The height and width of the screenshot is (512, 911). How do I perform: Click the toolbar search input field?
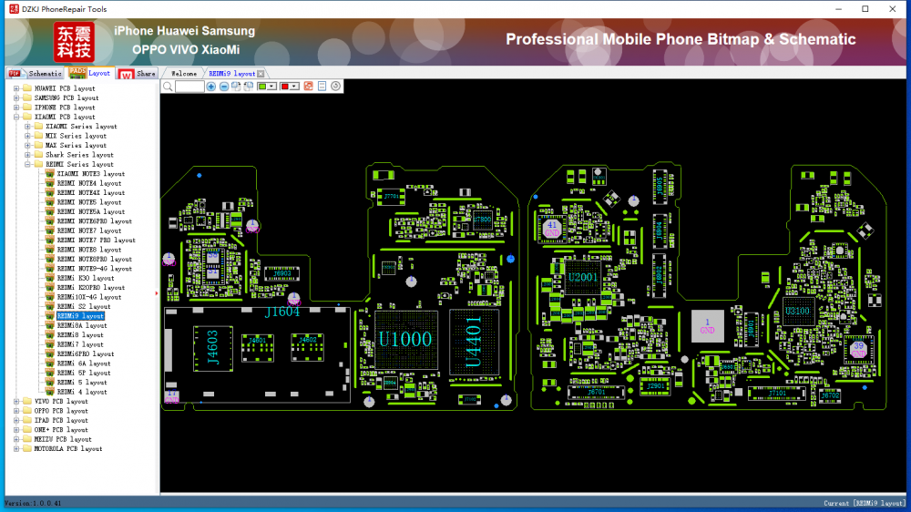(x=189, y=87)
